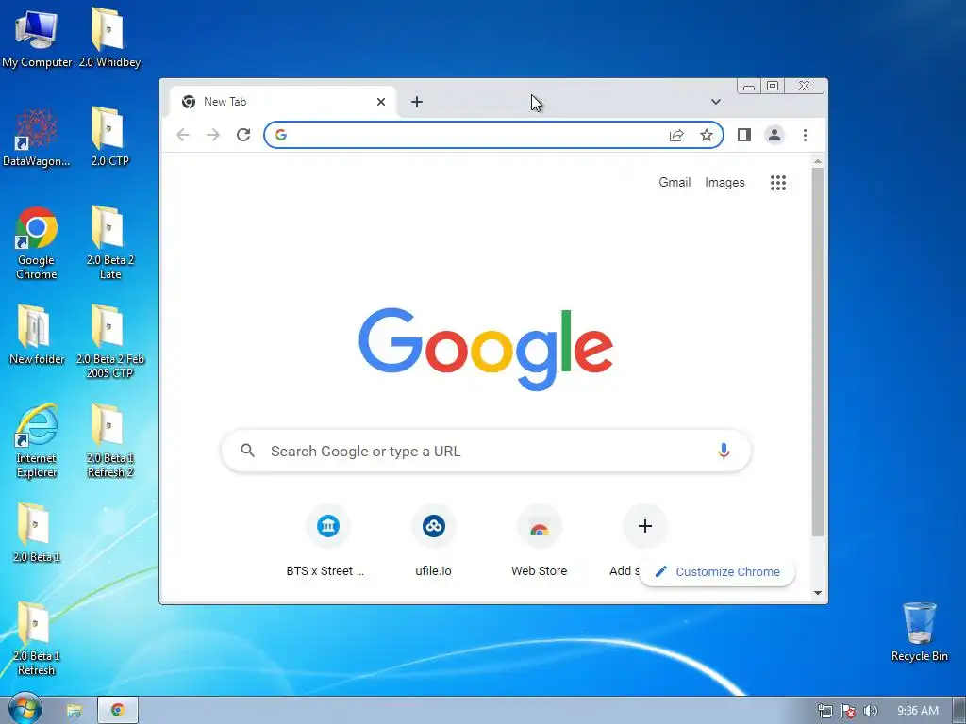Select the New Tab tab

[282, 102]
